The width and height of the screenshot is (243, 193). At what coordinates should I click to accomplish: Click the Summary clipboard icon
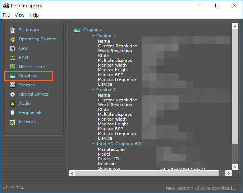coord(13,30)
